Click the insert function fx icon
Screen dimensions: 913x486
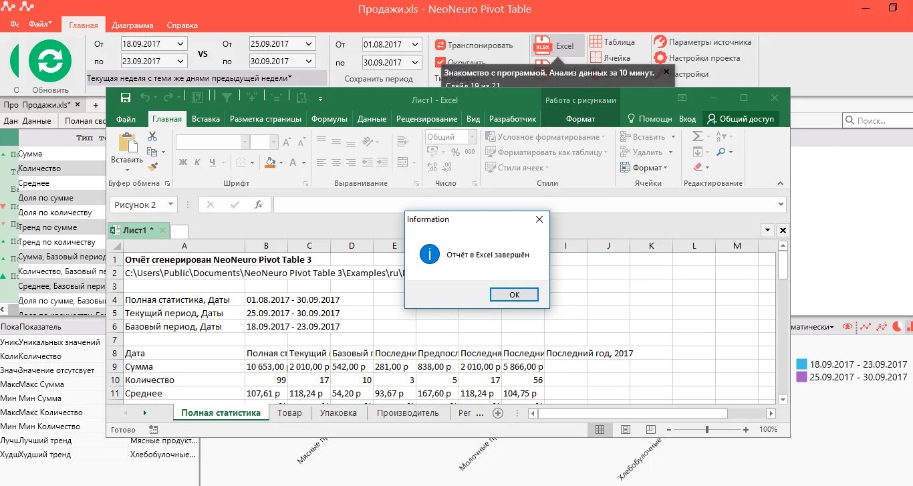259,205
